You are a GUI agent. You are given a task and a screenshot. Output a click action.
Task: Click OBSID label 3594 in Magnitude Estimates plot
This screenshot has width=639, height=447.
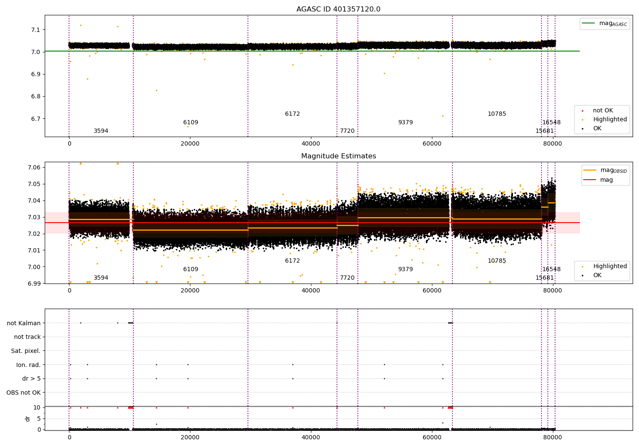(101, 278)
